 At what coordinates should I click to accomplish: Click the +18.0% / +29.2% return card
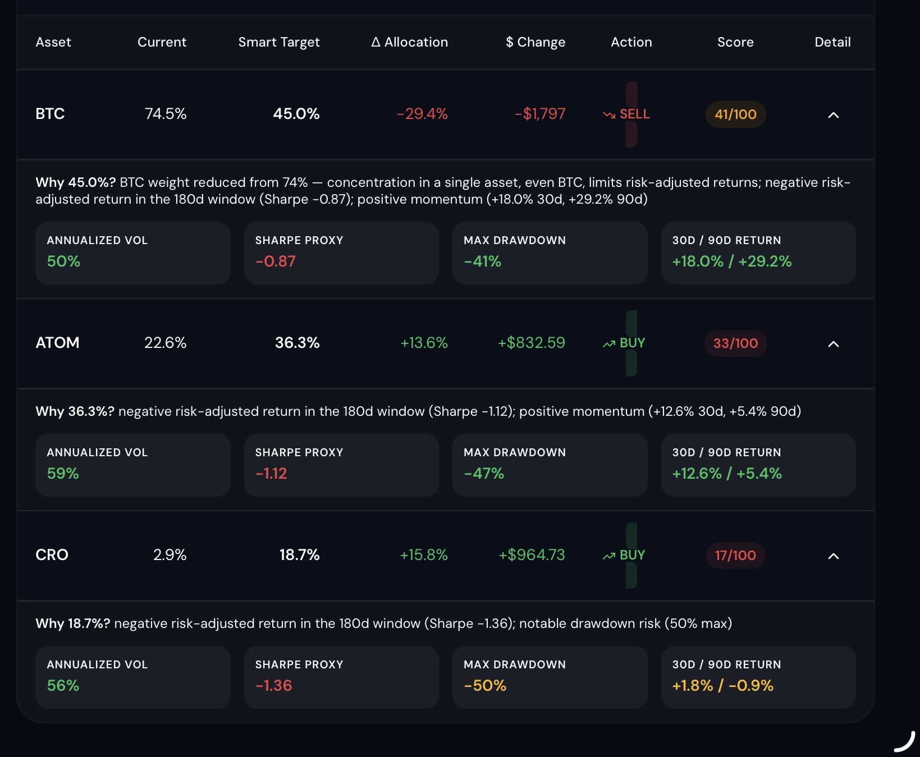click(758, 253)
